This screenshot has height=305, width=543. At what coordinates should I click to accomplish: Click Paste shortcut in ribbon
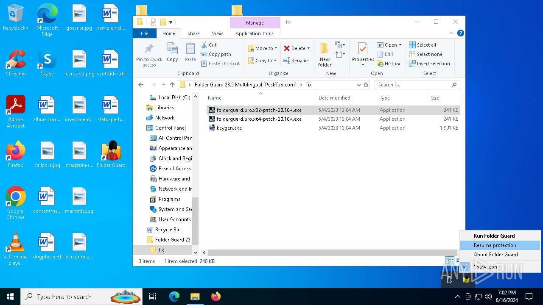(220, 64)
